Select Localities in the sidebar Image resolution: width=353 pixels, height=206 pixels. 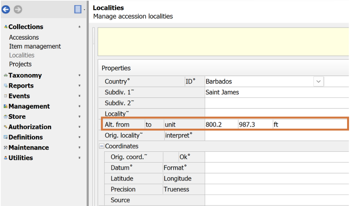coord(21,55)
